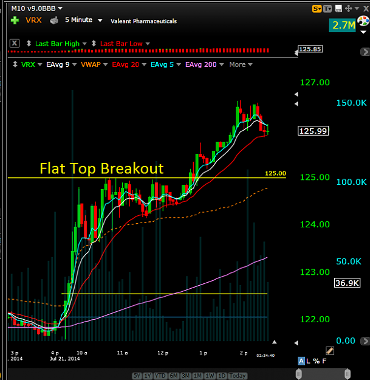Viewport: 370px width, 380px height.
Task: Click the second price-axis marker triangle above 125.99
Action: point(296,104)
